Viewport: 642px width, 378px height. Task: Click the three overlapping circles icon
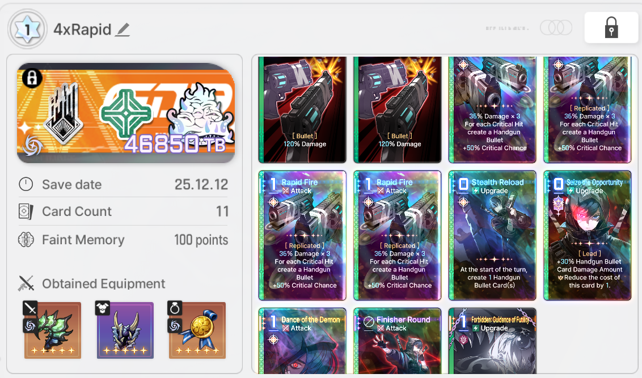556,27
